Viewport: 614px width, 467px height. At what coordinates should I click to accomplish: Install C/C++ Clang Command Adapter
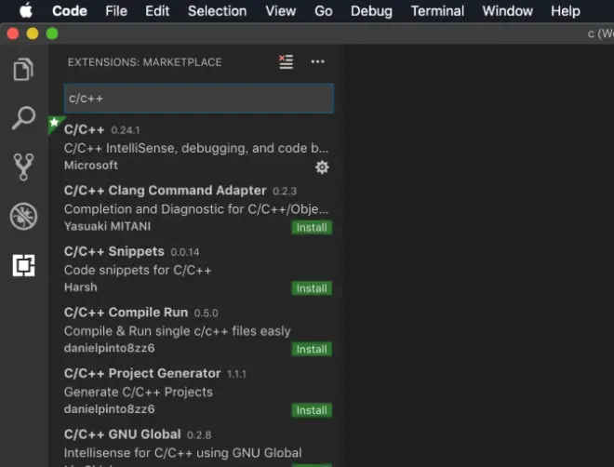(x=312, y=227)
